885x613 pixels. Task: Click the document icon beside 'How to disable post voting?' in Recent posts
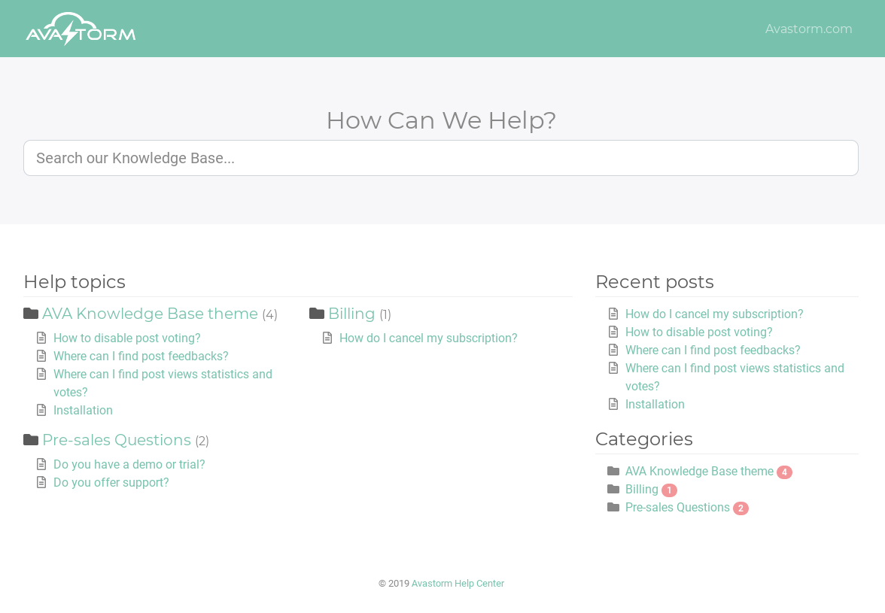click(x=613, y=332)
